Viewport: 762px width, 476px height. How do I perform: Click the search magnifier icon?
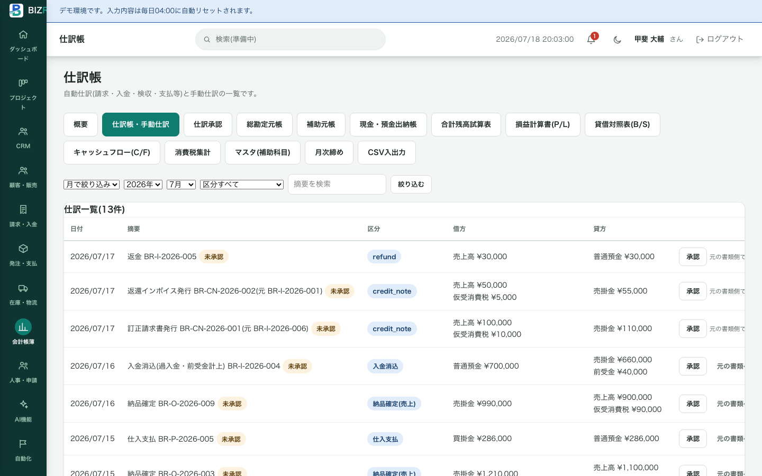coord(207,40)
